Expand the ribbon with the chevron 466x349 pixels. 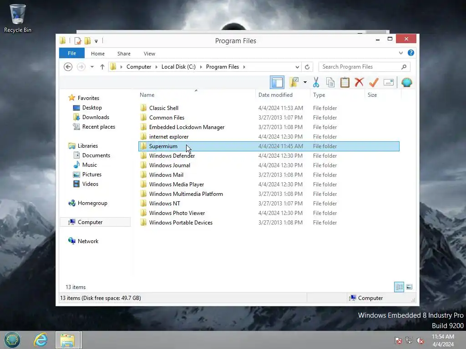pyautogui.click(x=400, y=53)
